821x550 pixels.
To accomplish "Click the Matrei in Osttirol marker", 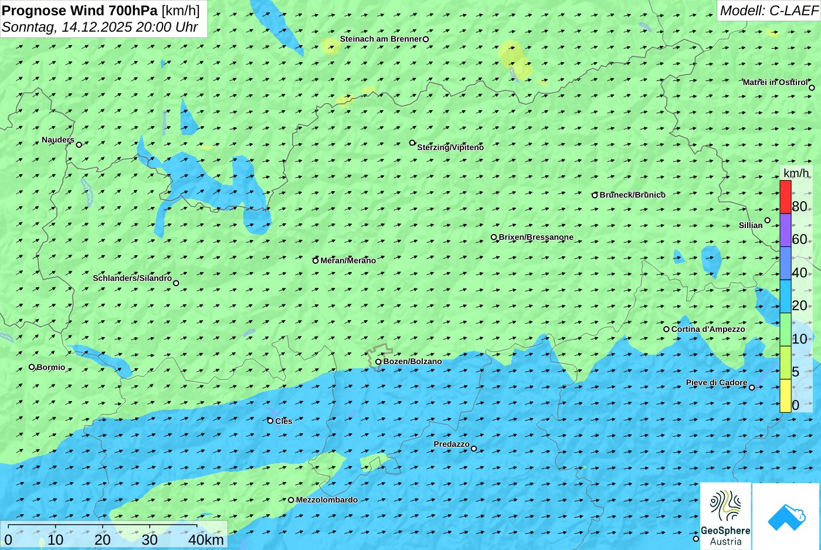I will [x=812, y=87].
